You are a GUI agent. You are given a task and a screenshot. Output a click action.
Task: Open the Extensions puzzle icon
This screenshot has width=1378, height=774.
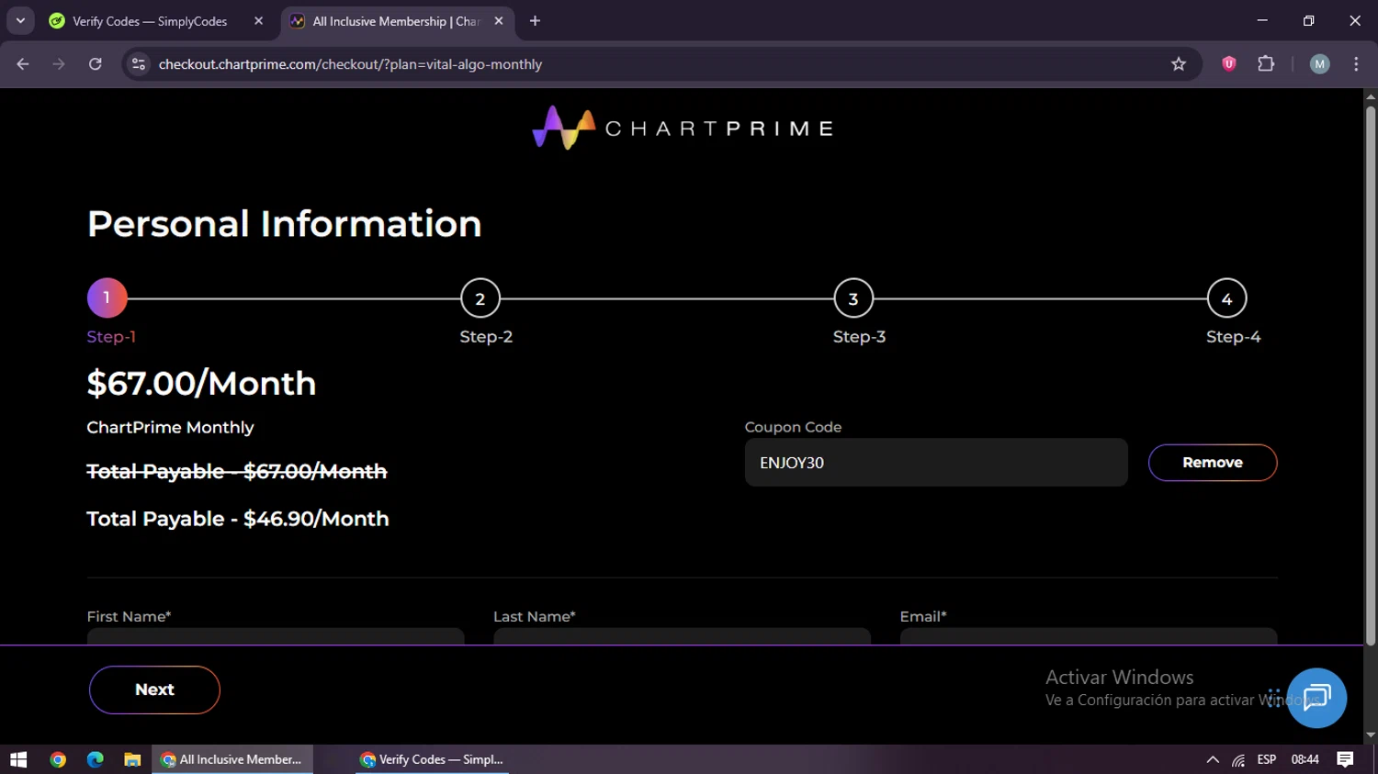coord(1266,64)
